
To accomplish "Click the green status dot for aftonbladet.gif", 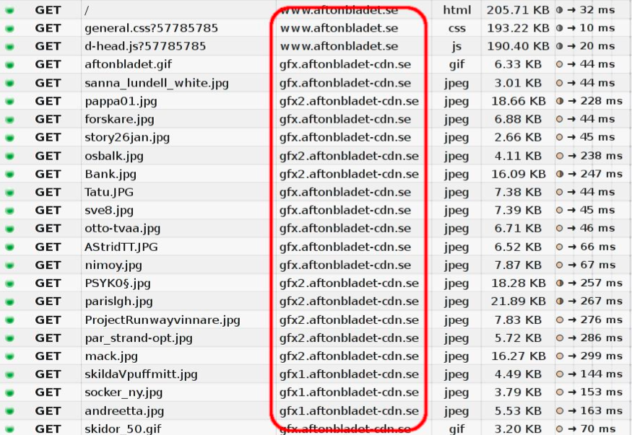I will (x=9, y=65).
